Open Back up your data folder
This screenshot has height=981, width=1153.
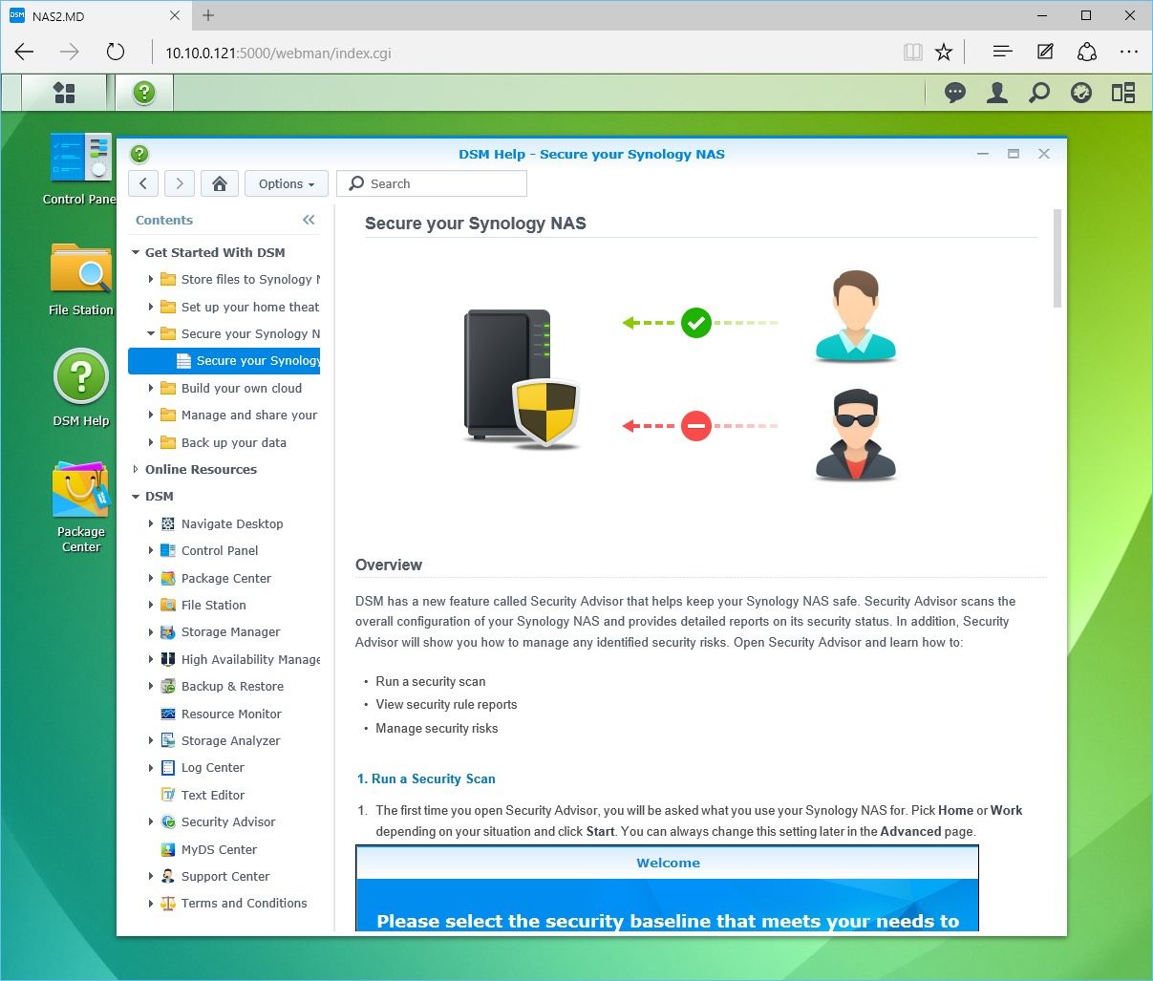coord(233,442)
